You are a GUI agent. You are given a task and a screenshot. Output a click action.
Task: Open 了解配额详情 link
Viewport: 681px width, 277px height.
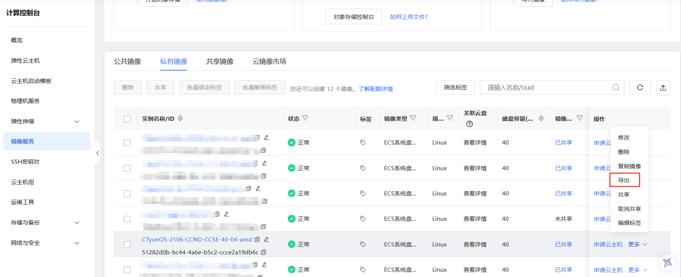coord(376,89)
